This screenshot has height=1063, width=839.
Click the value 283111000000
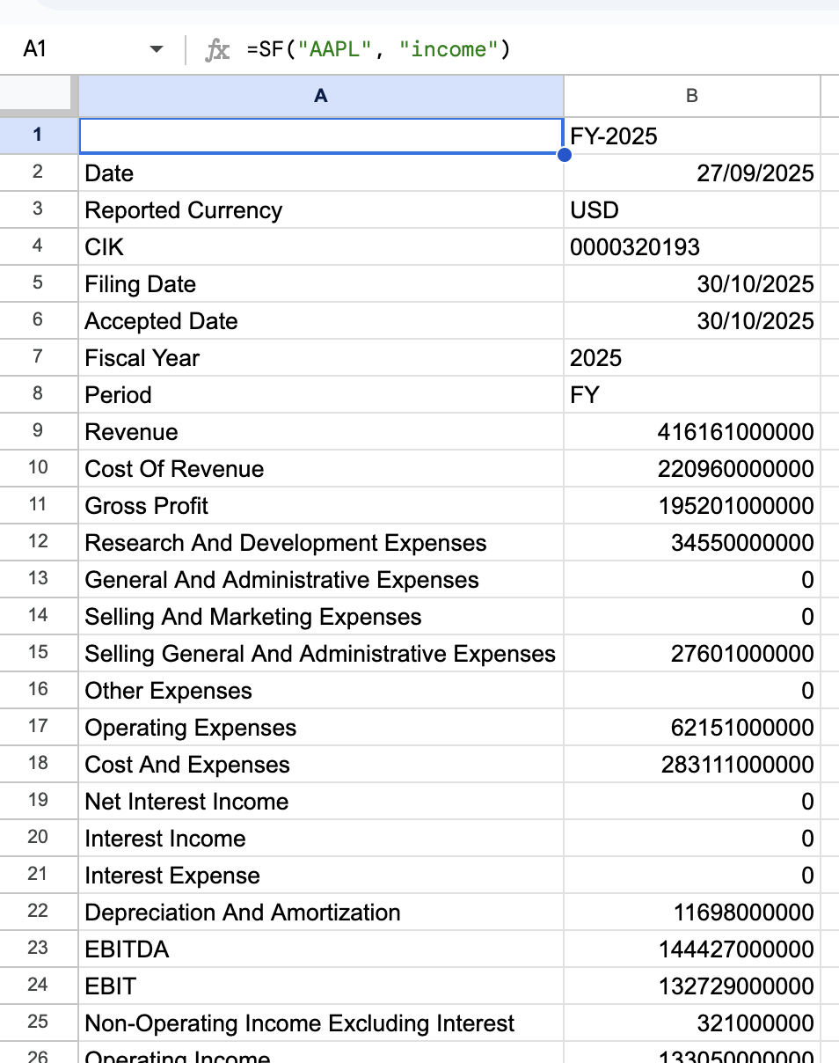coord(691,764)
